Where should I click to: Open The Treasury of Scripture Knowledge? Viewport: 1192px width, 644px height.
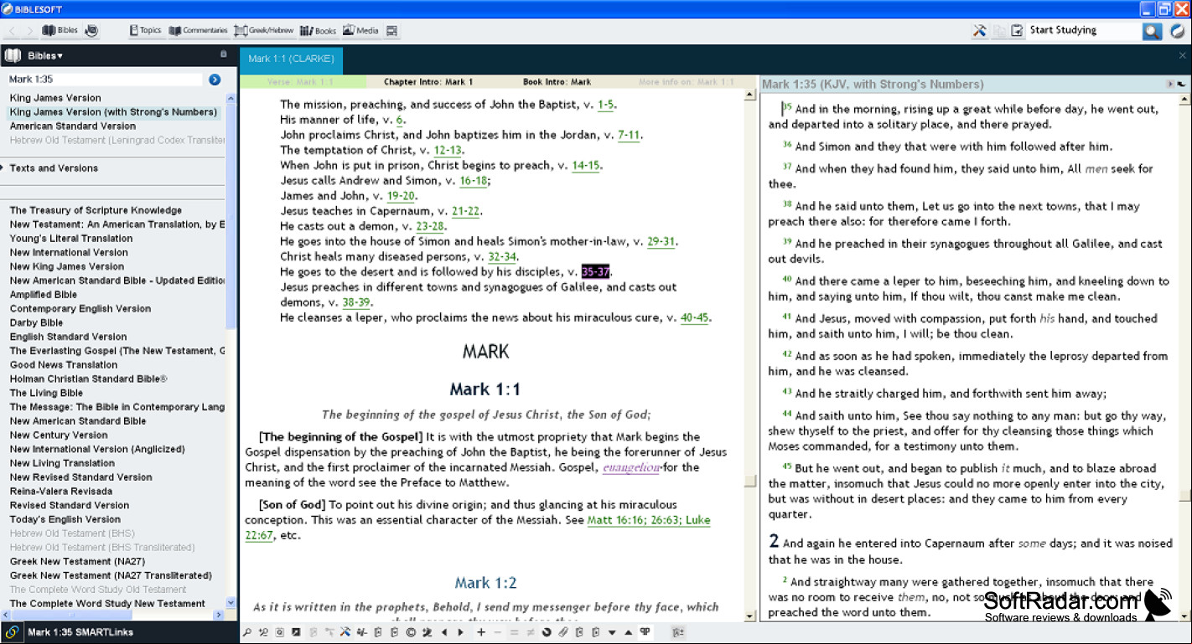point(96,210)
